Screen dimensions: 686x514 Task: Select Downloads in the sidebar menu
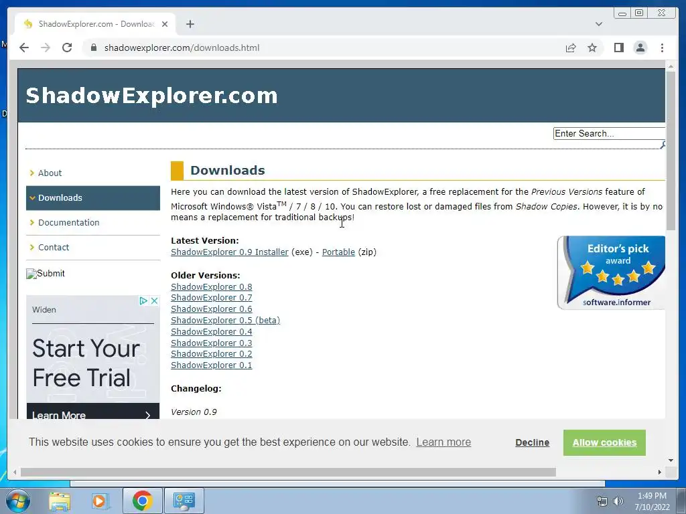click(93, 198)
